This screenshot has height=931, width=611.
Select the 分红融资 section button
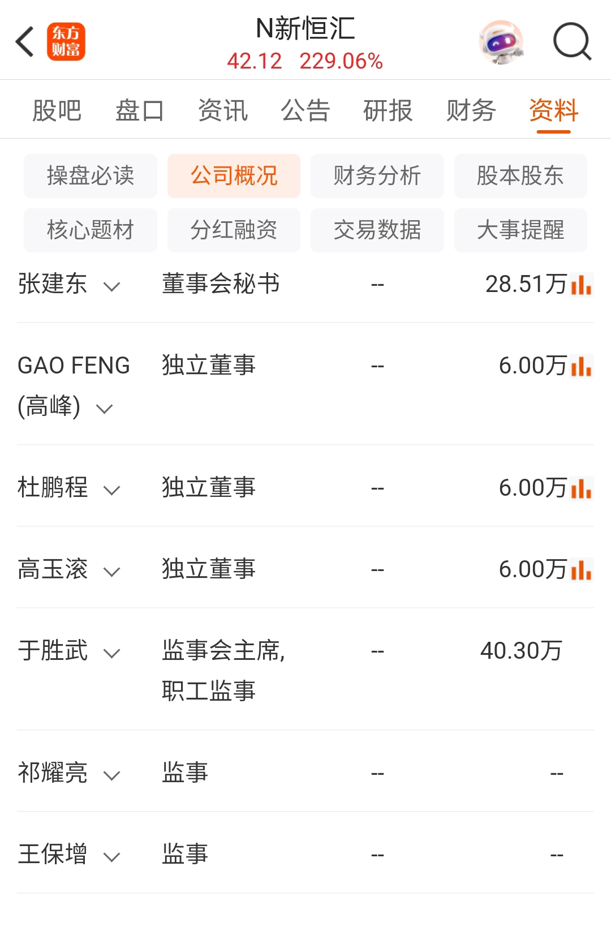[234, 230]
